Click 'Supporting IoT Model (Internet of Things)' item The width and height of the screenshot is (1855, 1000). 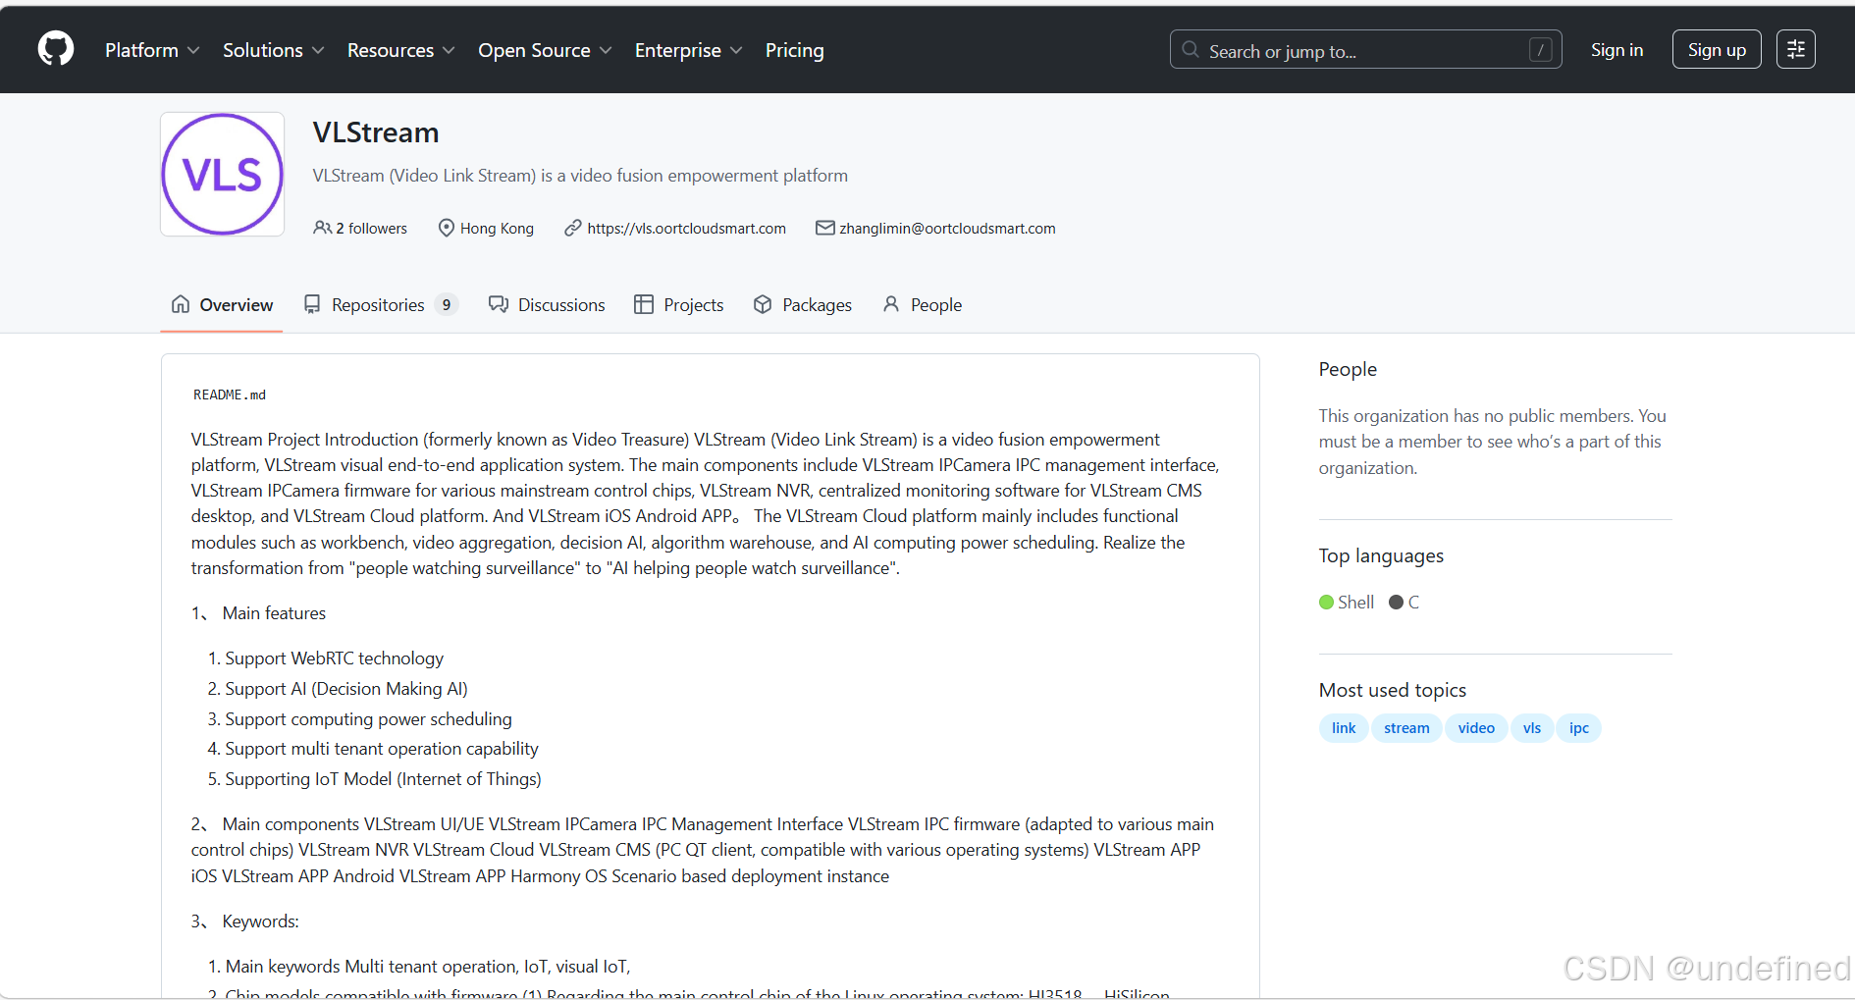point(383,779)
